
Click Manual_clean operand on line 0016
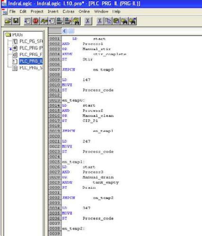click(98, 116)
